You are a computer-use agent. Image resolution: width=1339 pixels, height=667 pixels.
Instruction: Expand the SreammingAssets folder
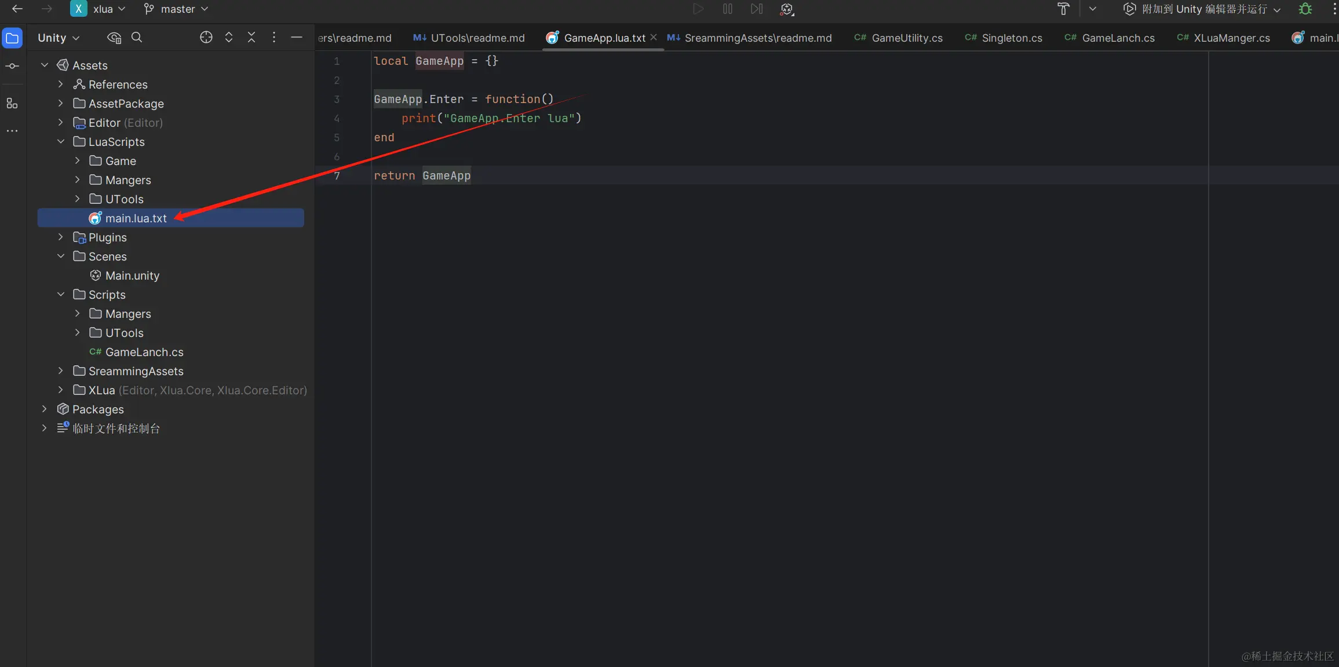[x=61, y=371]
